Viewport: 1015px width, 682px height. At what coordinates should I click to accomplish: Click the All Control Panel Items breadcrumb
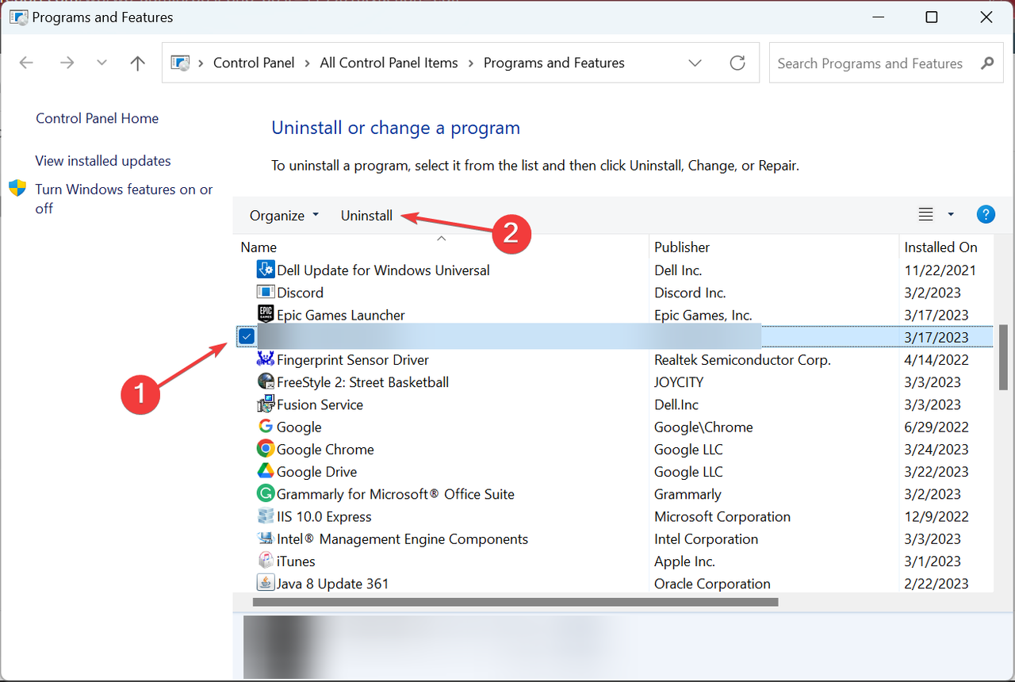tap(389, 63)
